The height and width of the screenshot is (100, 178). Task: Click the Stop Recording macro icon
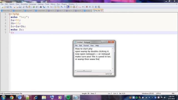coord(90,7)
